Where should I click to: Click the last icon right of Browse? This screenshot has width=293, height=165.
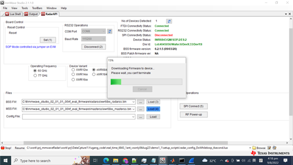(x=275, y=148)
